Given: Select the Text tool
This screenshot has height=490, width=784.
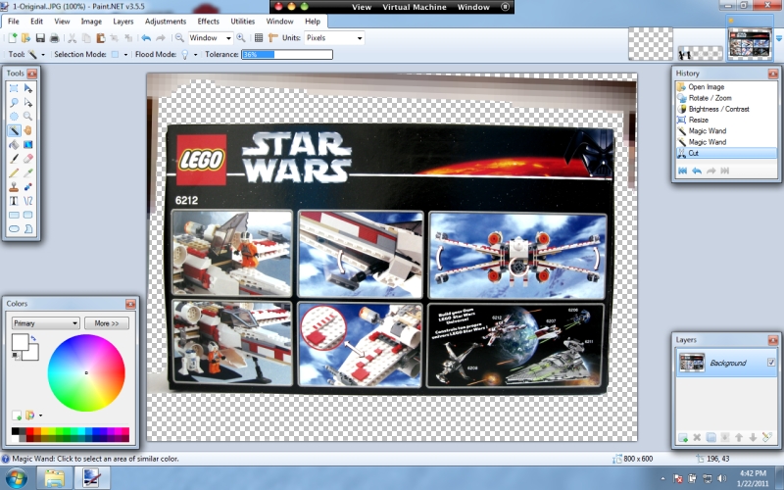Looking at the screenshot, I should tap(14, 201).
